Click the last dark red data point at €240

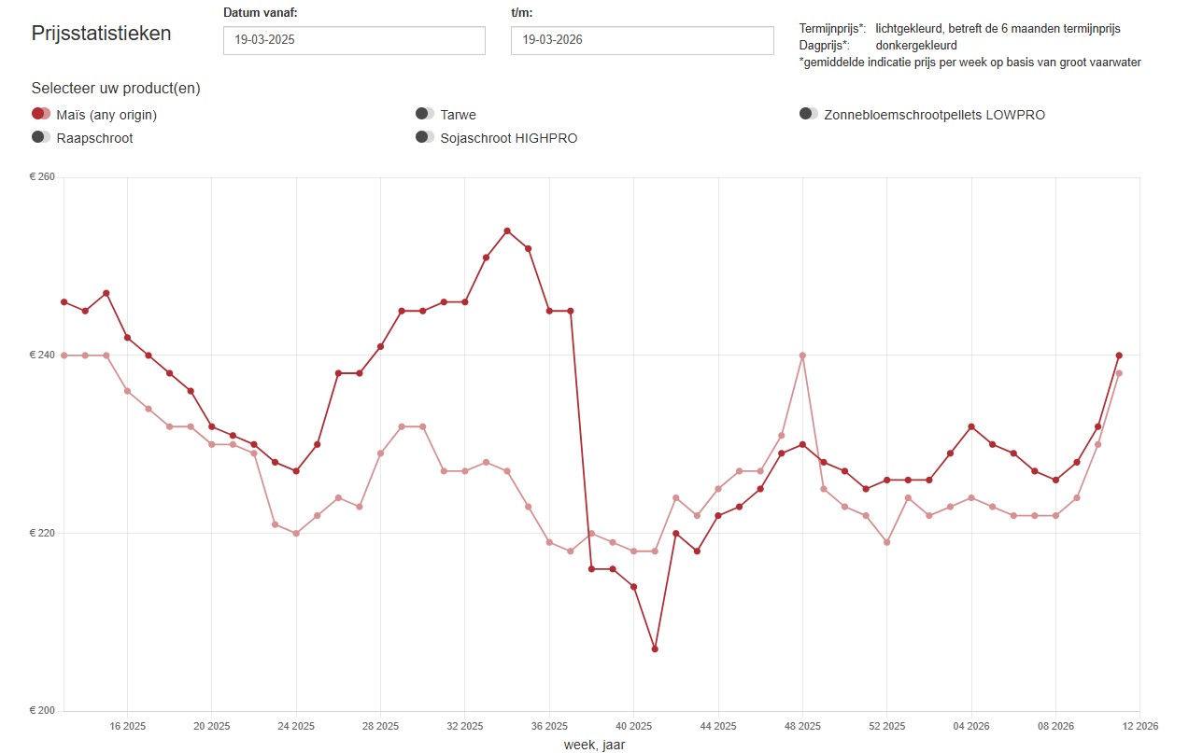pos(1119,356)
